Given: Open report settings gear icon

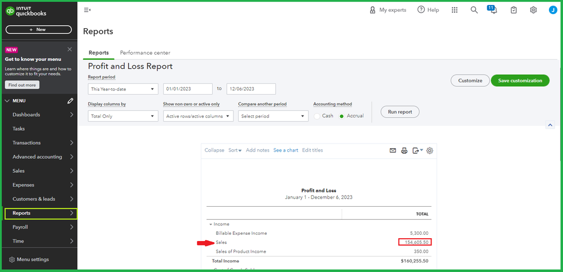Looking at the screenshot, I should [430, 150].
